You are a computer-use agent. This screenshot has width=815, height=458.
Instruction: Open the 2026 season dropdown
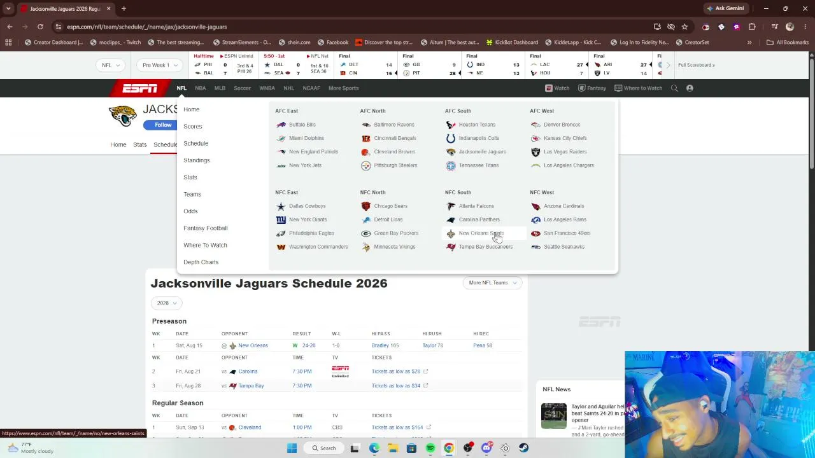pos(166,303)
